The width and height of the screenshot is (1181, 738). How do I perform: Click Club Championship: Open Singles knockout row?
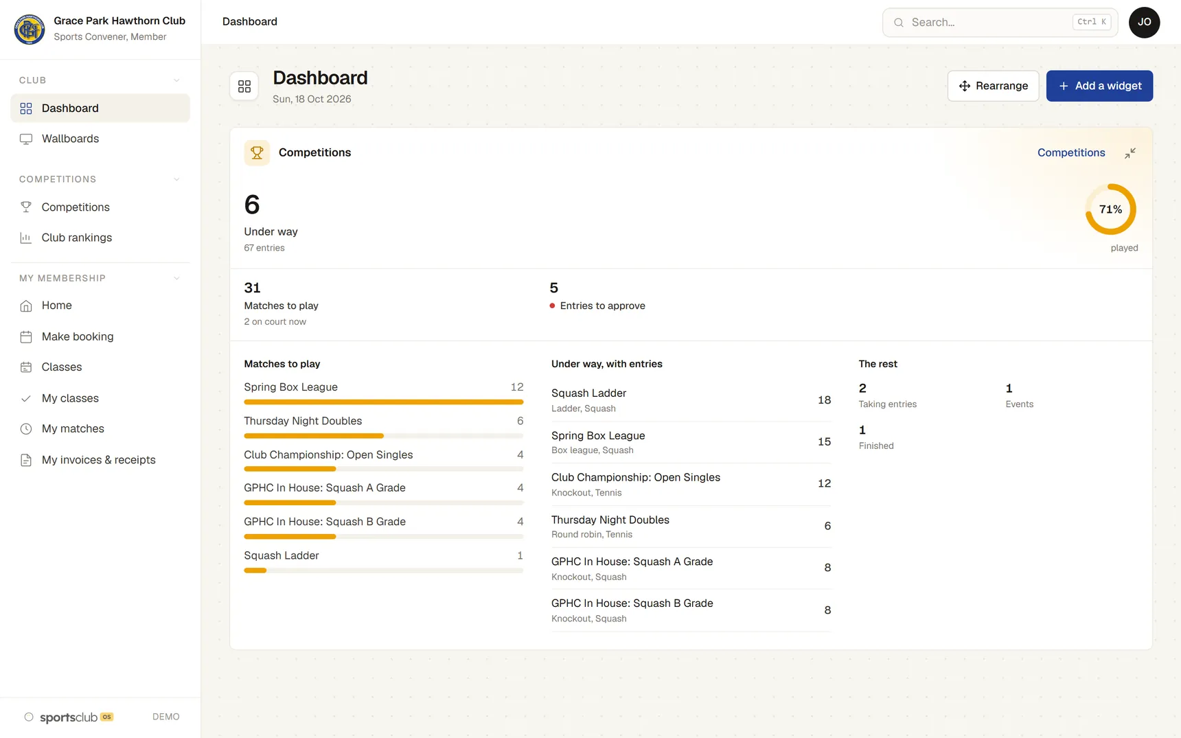691,484
